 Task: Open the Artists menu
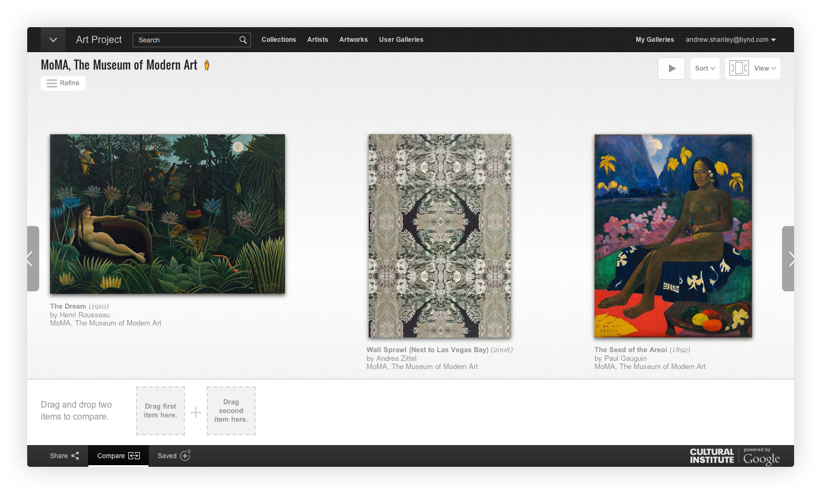[x=318, y=40]
